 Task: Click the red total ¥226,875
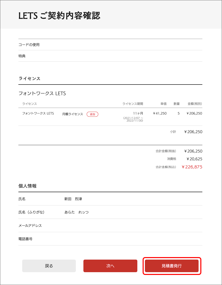point(192,167)
